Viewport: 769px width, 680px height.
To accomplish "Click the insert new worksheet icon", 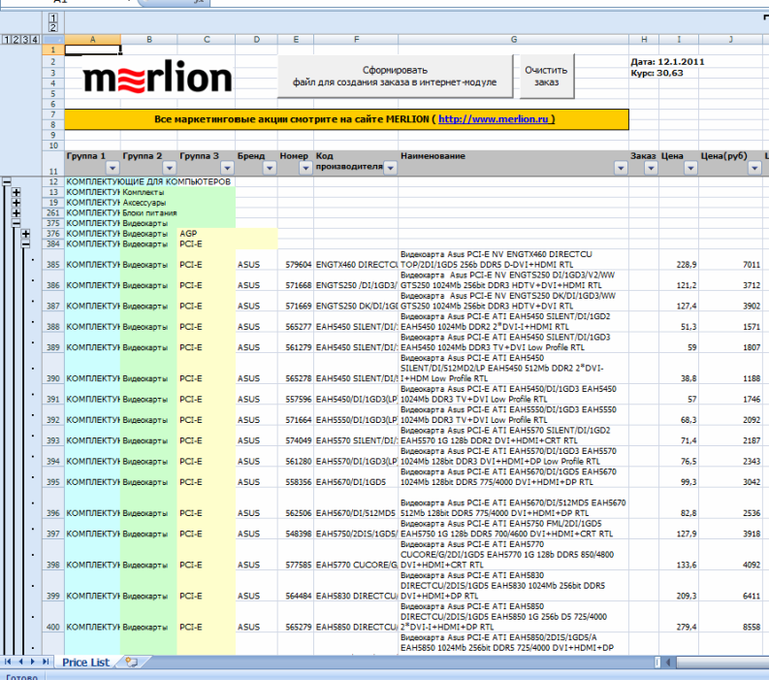I will [x=131, y=662].
